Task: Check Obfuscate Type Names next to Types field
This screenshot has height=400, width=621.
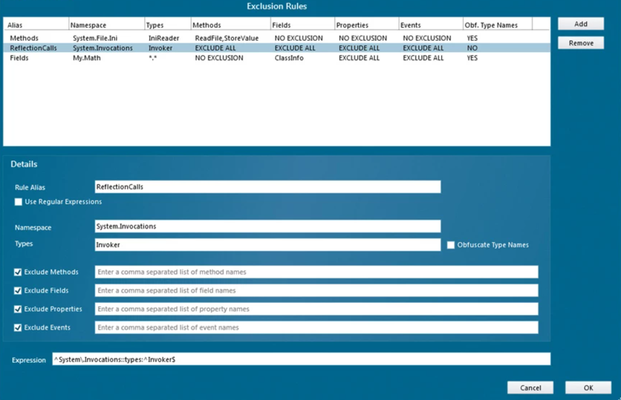Action: (452, 245)
